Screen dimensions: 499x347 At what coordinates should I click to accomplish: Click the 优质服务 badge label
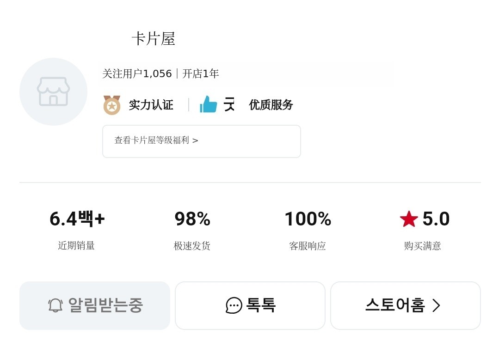(x=271, y=105)
